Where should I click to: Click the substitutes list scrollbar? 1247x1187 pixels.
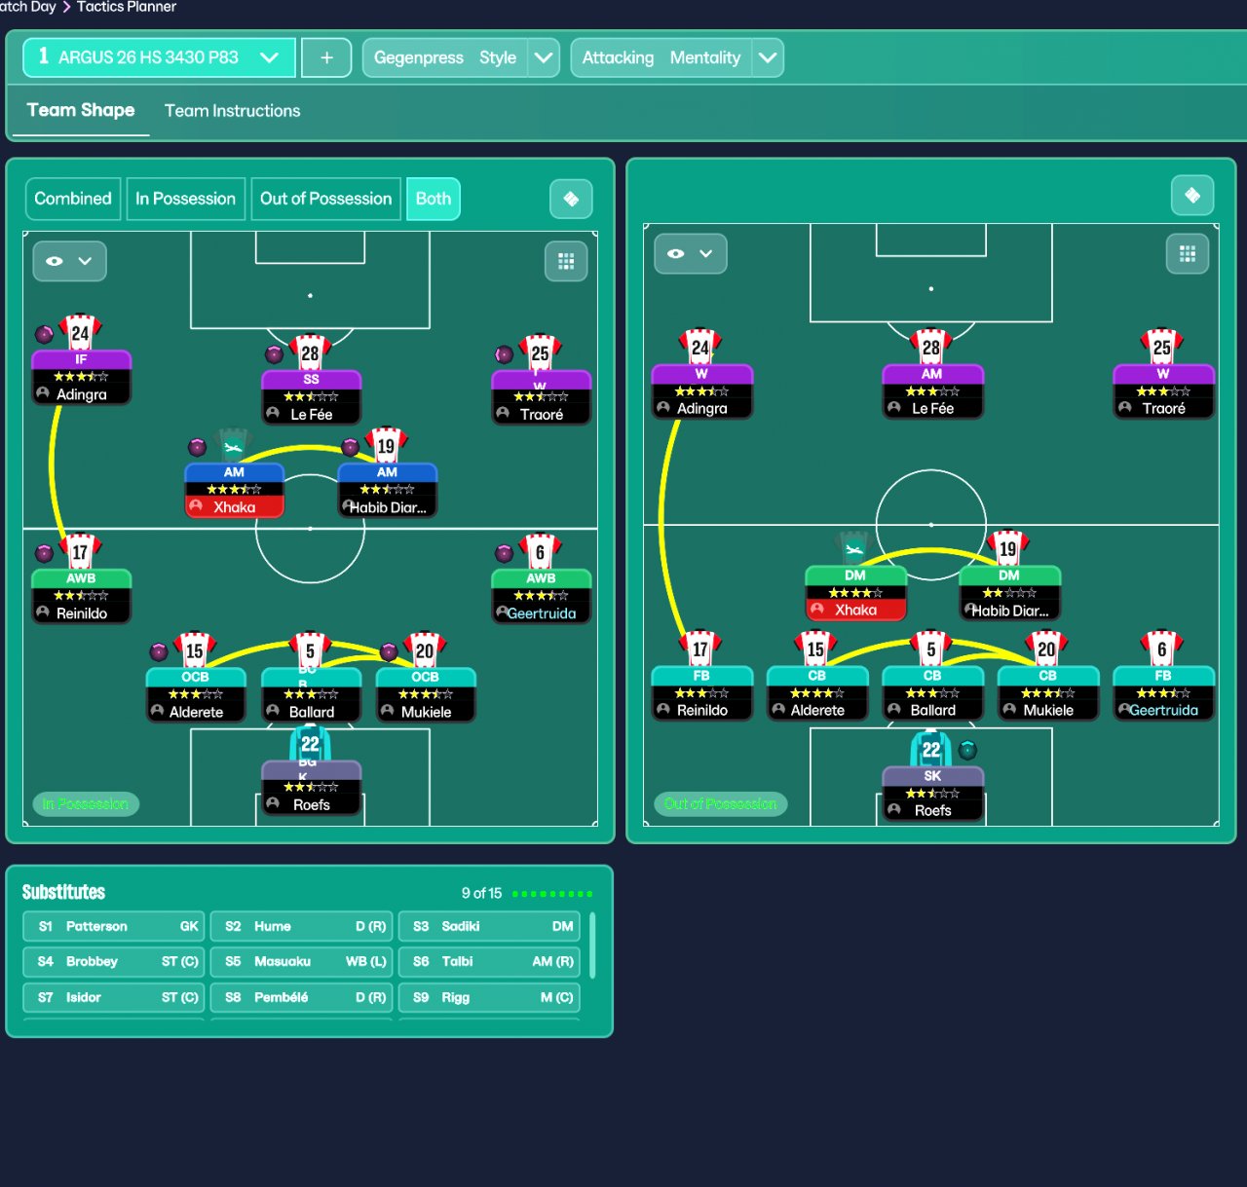point(592,945)
